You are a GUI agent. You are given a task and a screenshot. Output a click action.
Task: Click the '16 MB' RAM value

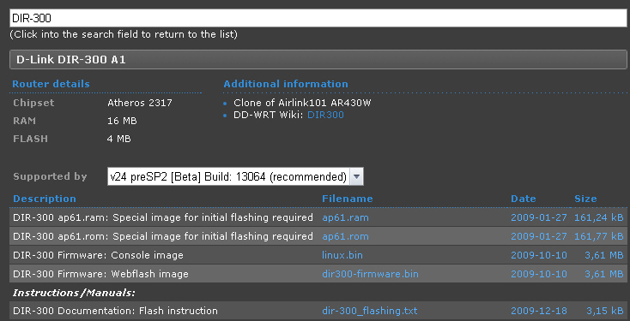(x=122, y=121)
